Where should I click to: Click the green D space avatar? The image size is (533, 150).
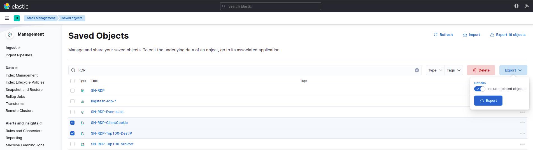(x=17, y=18)
